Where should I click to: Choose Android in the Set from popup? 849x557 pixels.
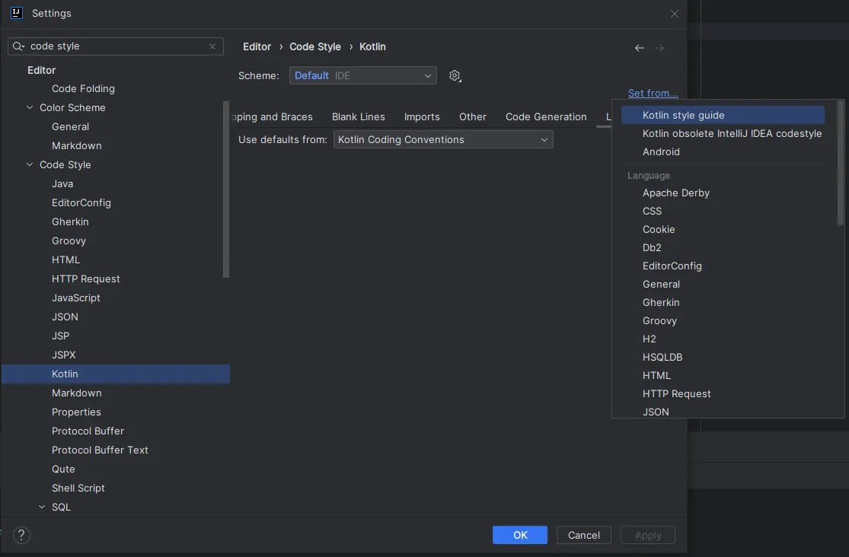[723, 151]
